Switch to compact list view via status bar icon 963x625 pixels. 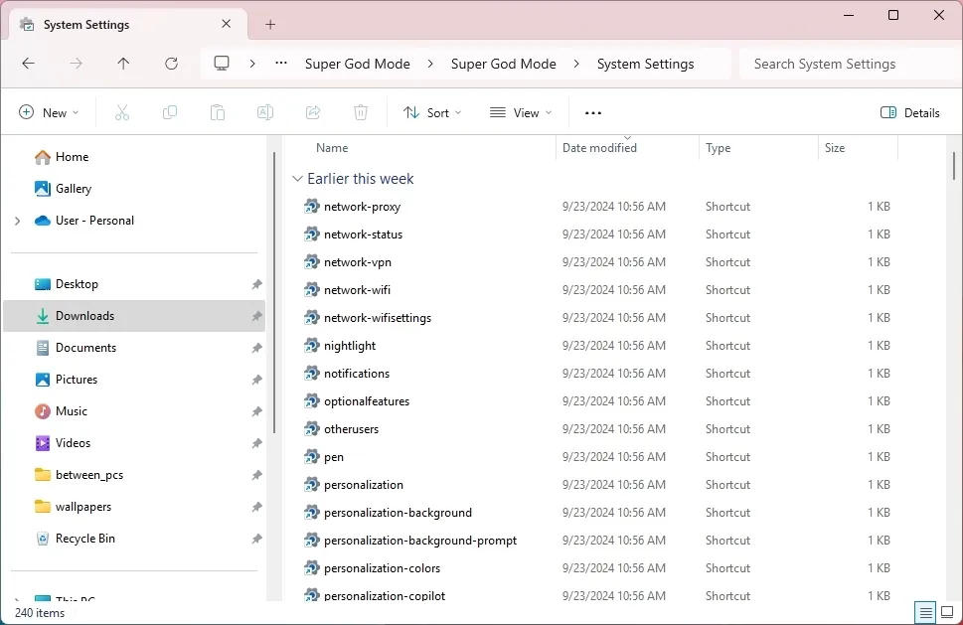[925, 613]
